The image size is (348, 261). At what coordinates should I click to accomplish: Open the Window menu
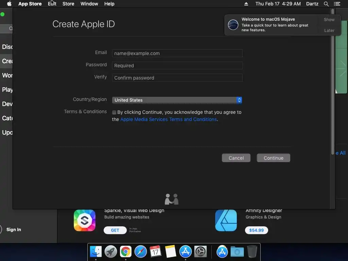(89, 4)
